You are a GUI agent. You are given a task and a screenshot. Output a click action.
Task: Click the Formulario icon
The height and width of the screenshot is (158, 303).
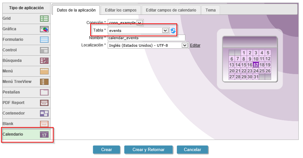coord(44,39)
